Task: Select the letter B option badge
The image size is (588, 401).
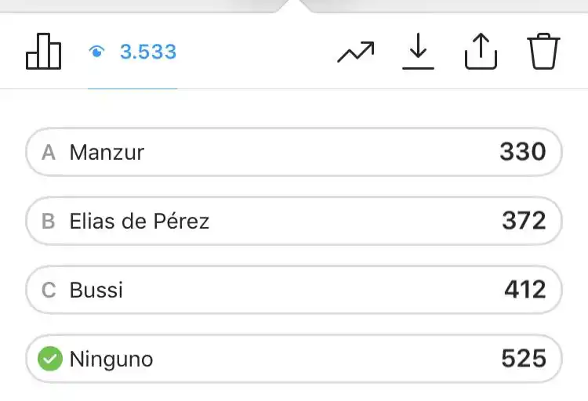Action: (x=49, y=222)
